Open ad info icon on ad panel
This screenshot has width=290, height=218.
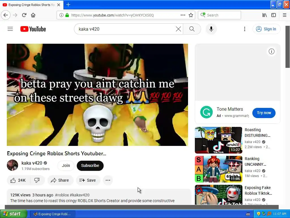point(272,51)
